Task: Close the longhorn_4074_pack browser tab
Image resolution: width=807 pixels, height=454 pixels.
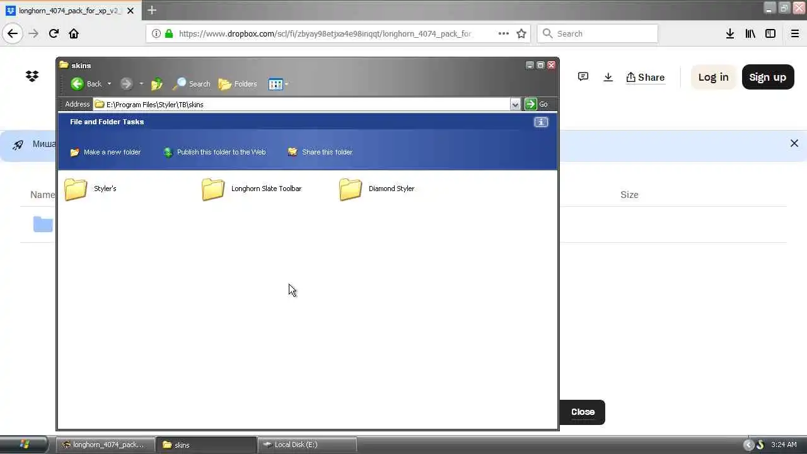Action: [x=131, y=11]
